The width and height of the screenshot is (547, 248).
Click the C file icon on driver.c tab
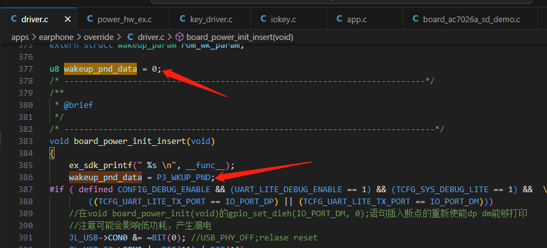point(14,19)
